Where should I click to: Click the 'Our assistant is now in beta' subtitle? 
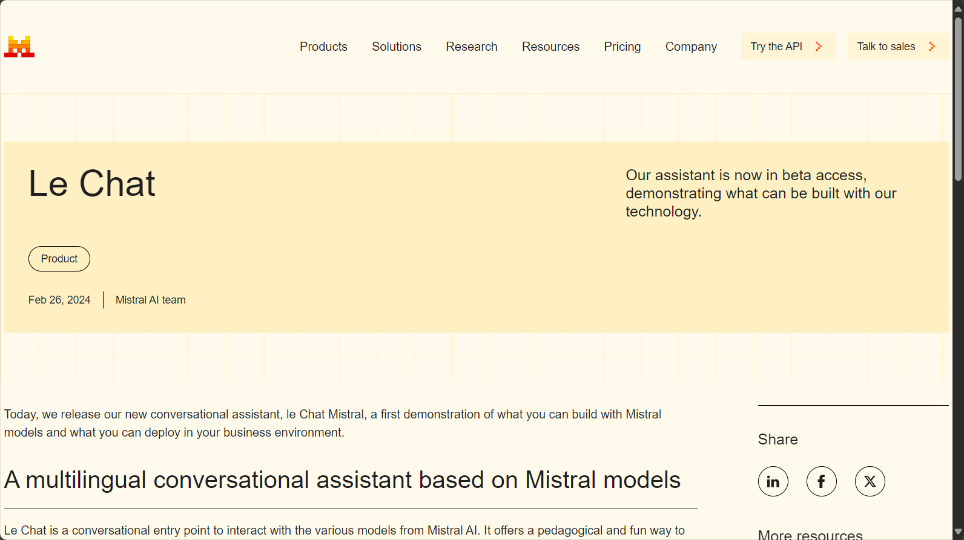click(761, 194)
